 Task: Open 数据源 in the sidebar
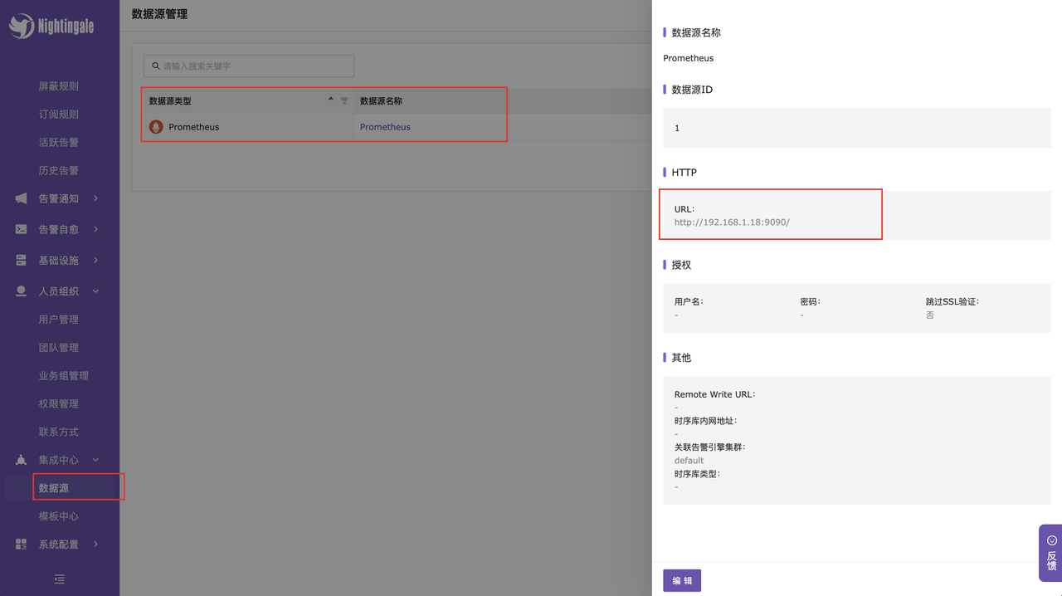54,488
